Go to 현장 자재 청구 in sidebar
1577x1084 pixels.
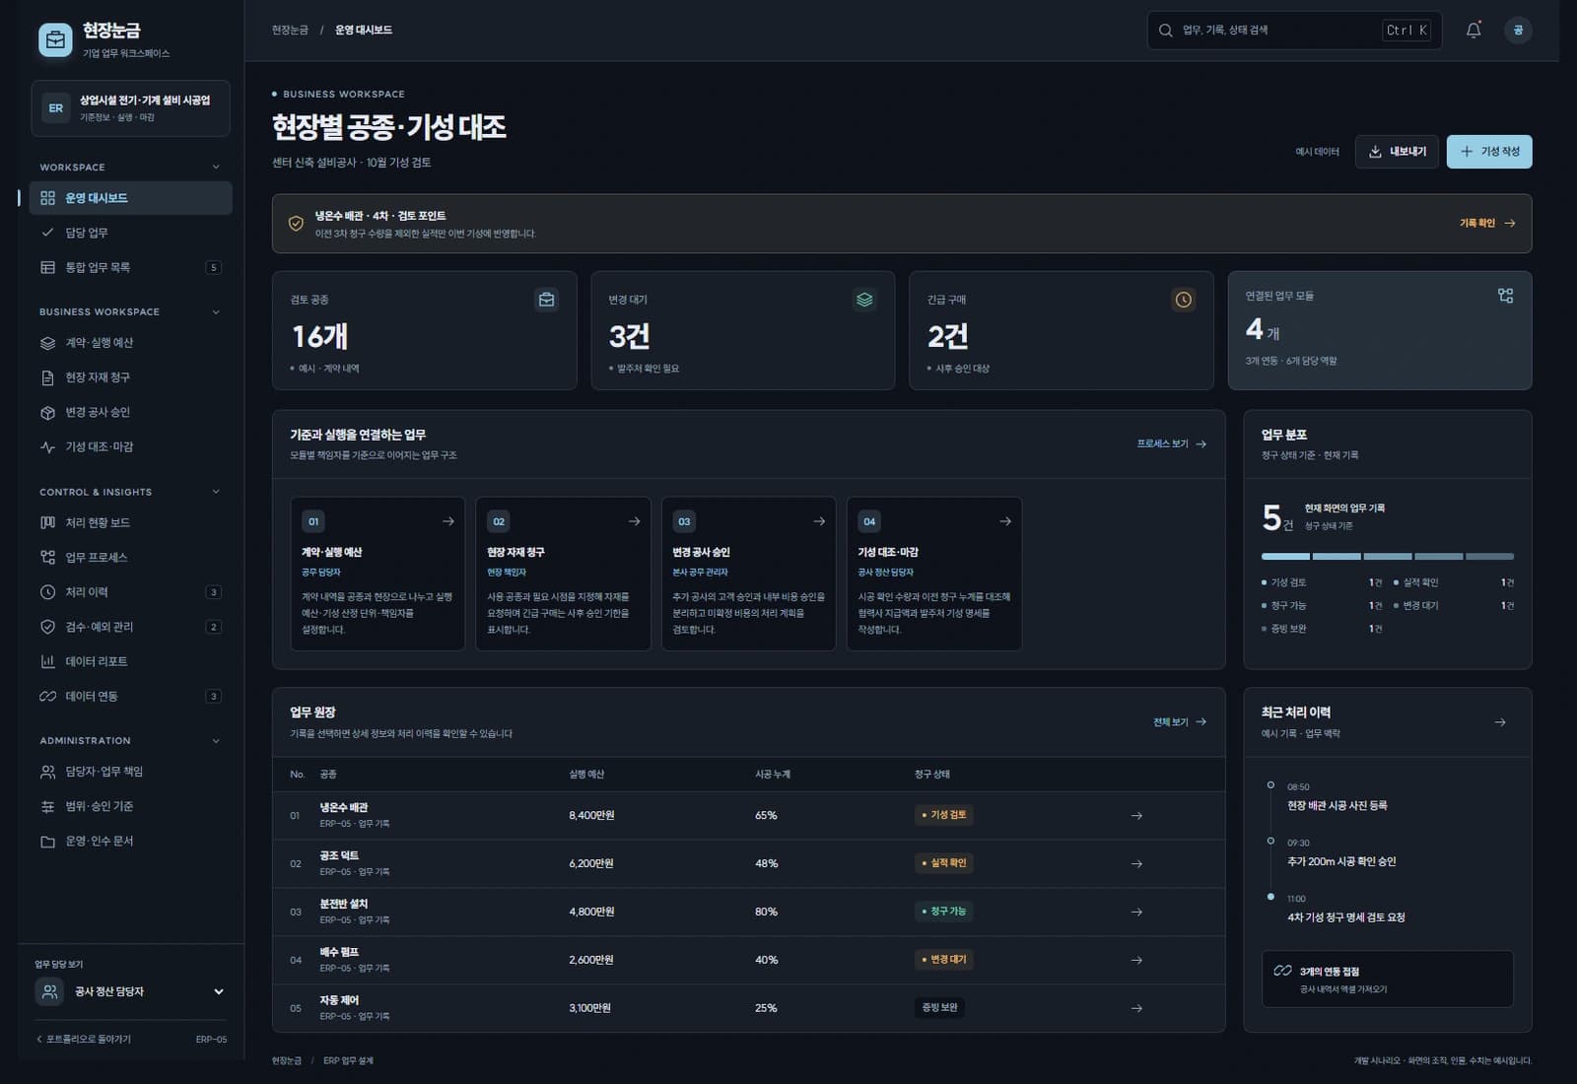(130, 377)
